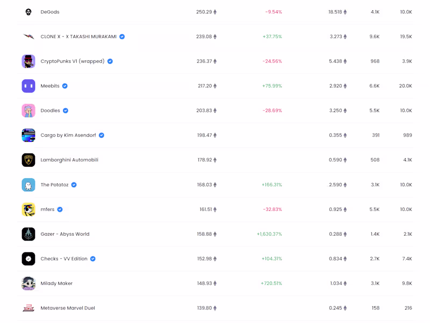
Task: Click the DeGods collection avatar icon
Action: click(x=28, y=12)
